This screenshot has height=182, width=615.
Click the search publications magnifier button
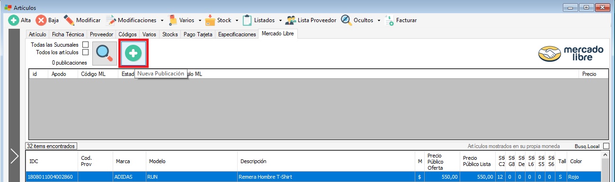(x=104, y=54)
